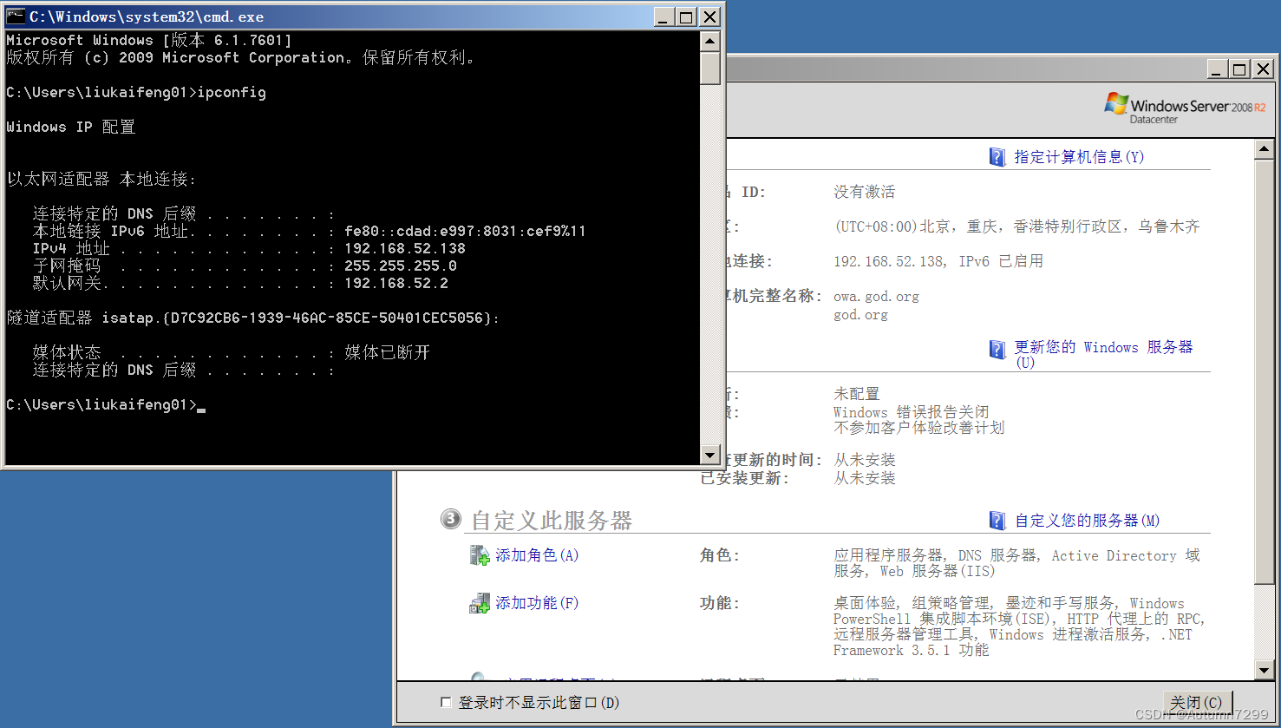
Task: Click the Add Roles icon
Action: (x=480, y=555)
